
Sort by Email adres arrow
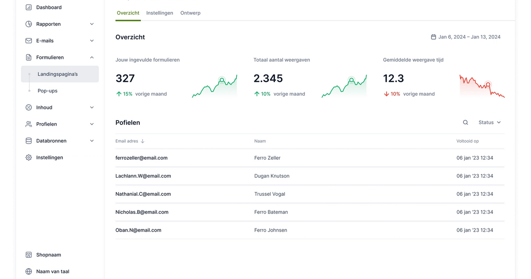(x=142, y=141)
